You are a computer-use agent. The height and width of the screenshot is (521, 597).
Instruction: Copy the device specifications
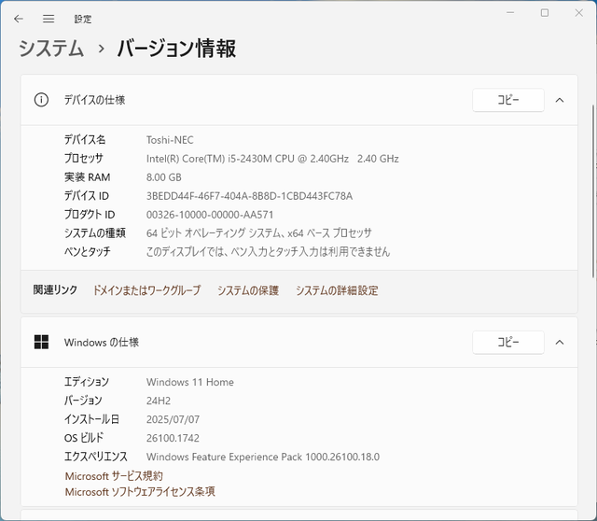click(x=507, y=100)
